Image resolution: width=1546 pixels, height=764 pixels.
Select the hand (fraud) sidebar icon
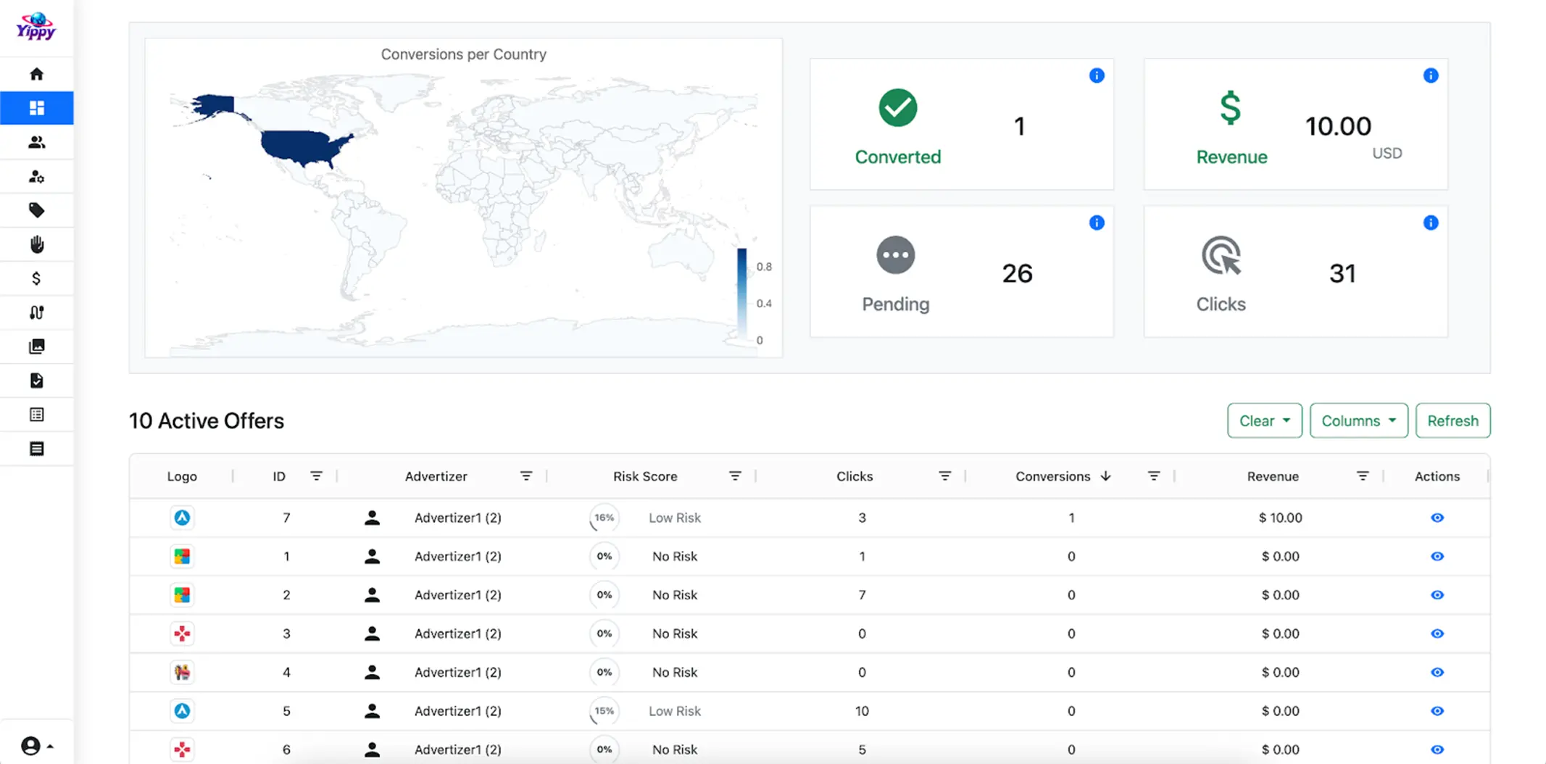pos(36,244)
